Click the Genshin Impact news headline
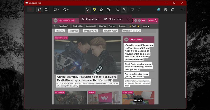 coord(139,53)
